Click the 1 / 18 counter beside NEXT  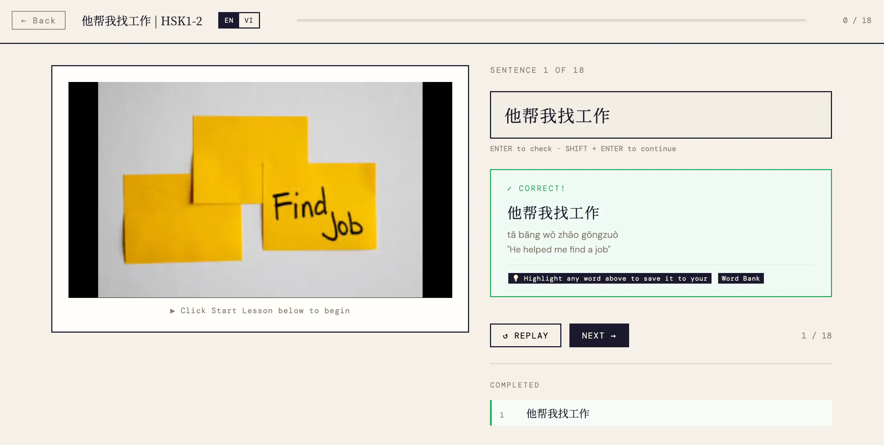tap(816, 336)
